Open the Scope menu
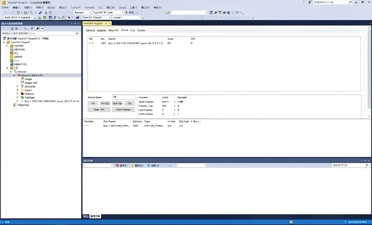Viewport: 372px width, 225px height. 123,7
